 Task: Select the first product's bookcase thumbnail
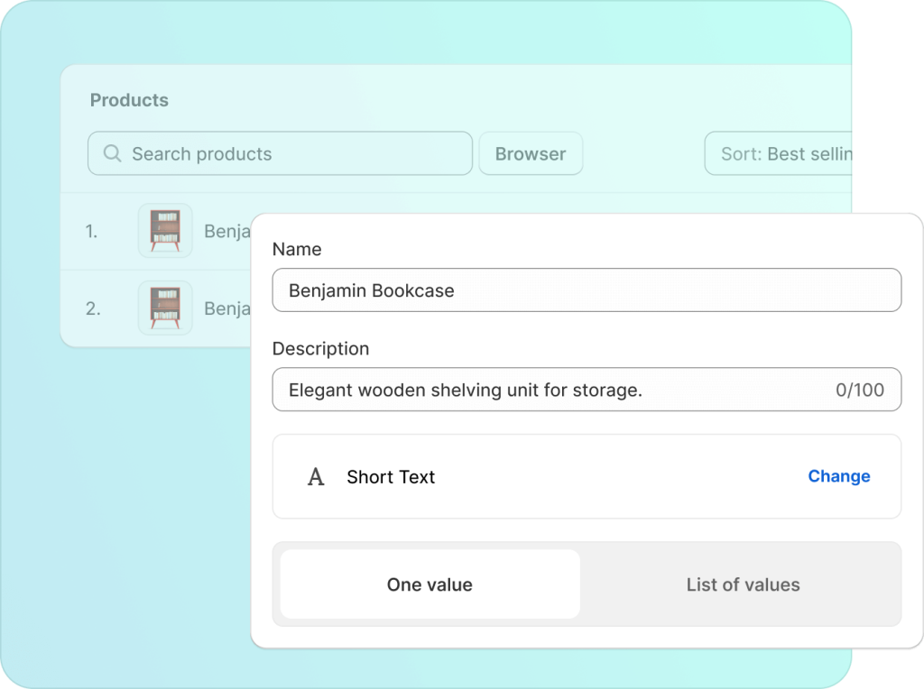tap(164, 231)
